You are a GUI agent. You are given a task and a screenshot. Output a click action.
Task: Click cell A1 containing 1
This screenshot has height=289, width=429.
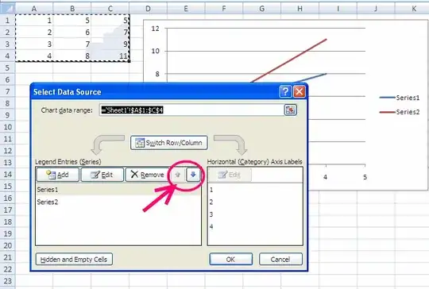click(x=34, y=21)
